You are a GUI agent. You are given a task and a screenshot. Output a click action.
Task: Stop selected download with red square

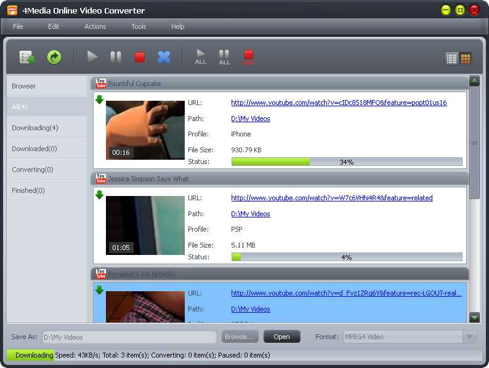[140, 57]
